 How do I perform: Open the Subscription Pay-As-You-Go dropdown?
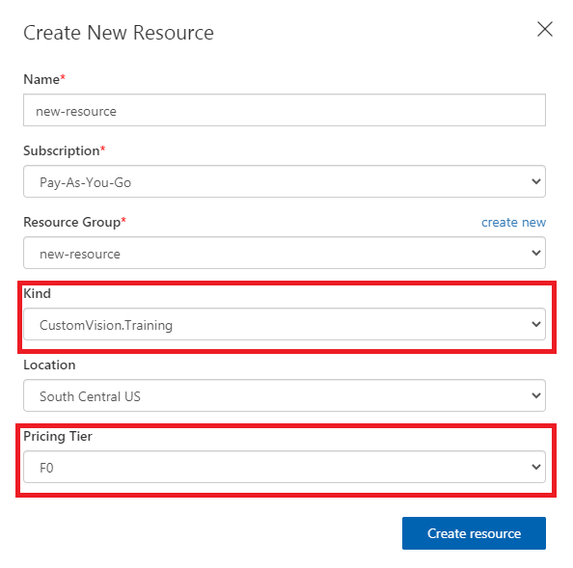point(285,181)
